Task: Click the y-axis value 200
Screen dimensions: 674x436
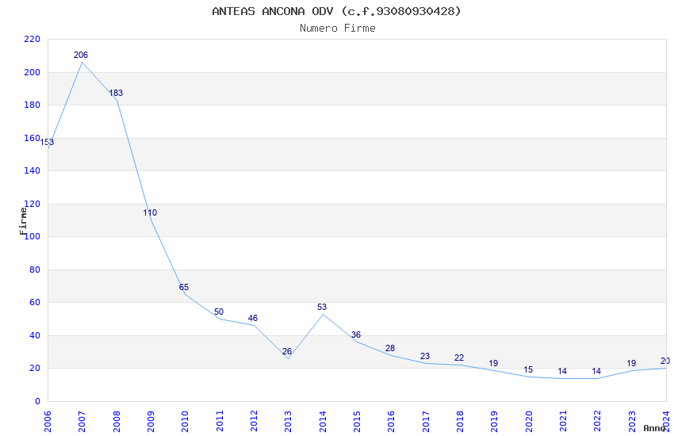Action: [x=33, y=72]
